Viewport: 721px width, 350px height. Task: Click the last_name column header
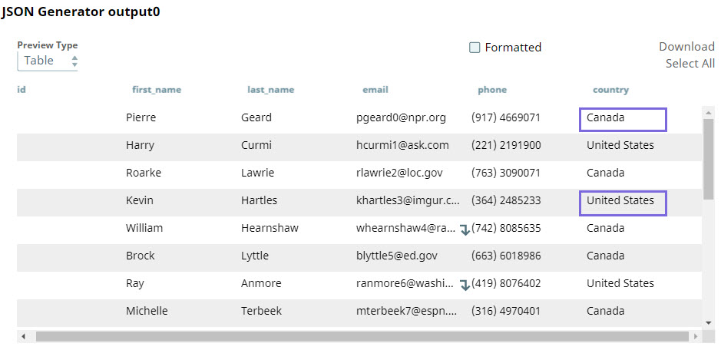pos(271,90)
